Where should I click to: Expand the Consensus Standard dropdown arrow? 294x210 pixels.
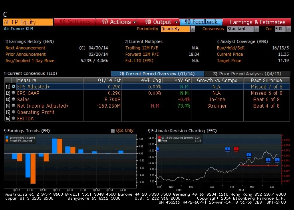pyautogui.click(x=256, y=29)
